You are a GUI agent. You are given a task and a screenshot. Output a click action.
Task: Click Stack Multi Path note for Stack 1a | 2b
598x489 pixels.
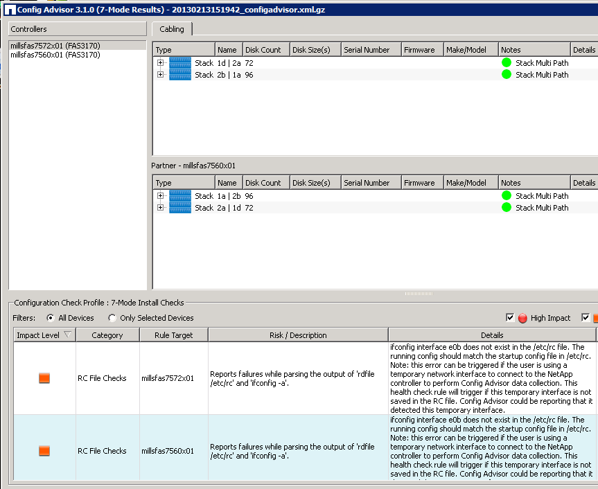click(542, 196)
